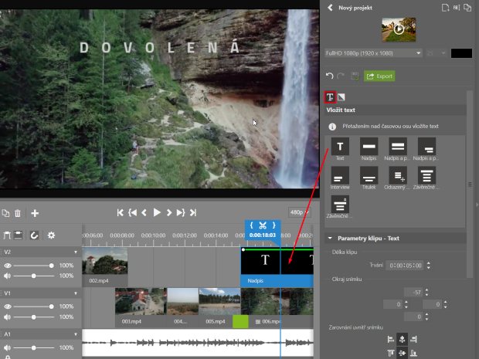479x359 pixels.
Task: Mute the speaker on track V2
Action: click(8, 275)
